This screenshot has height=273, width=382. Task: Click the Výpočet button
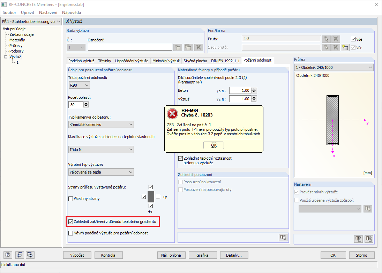tap(77, 255)
